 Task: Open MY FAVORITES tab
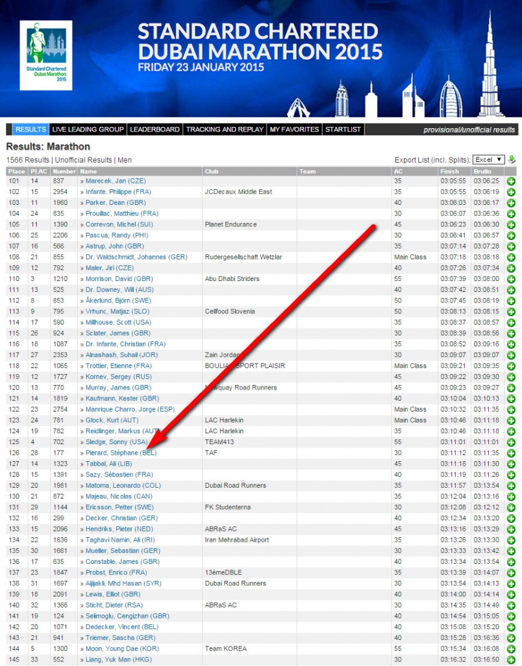point(294,129)
